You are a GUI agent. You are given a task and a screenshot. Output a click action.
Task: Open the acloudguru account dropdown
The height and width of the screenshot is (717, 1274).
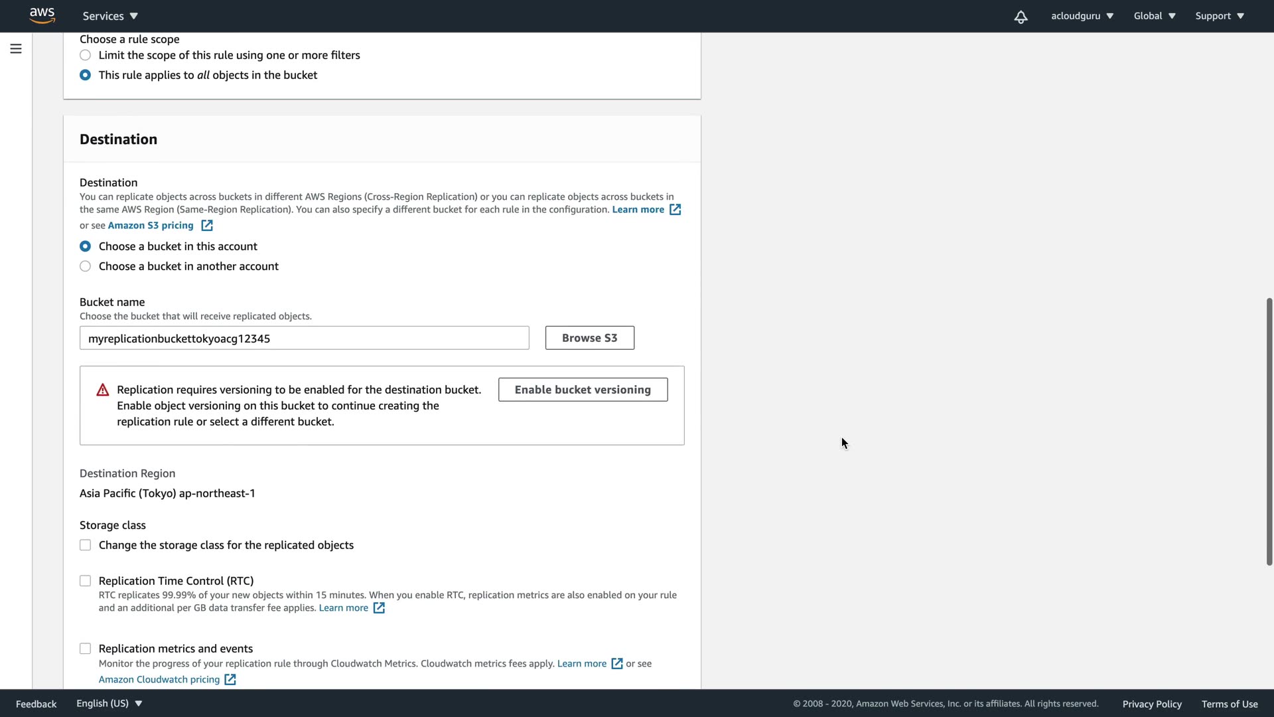tap(1082, 16)
